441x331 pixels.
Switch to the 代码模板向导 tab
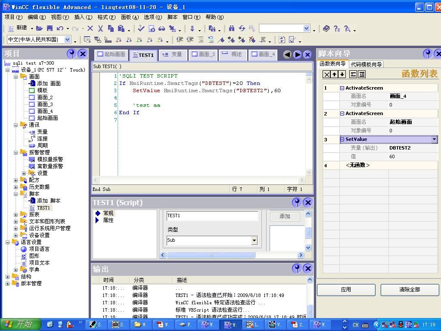(x=366, y=65)
